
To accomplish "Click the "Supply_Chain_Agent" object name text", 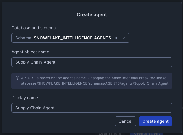I will pyautogui.click(x=35, y=62).
